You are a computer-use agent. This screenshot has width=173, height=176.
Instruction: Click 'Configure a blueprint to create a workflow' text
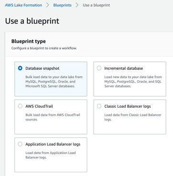(x=44, y=48)
